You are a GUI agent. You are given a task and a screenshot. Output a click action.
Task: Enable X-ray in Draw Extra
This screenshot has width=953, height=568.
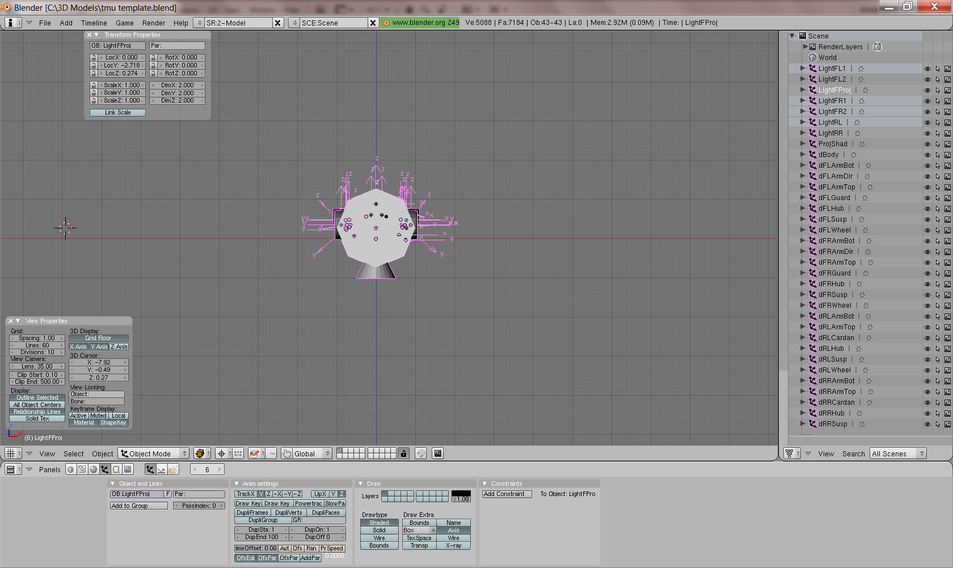453,545
